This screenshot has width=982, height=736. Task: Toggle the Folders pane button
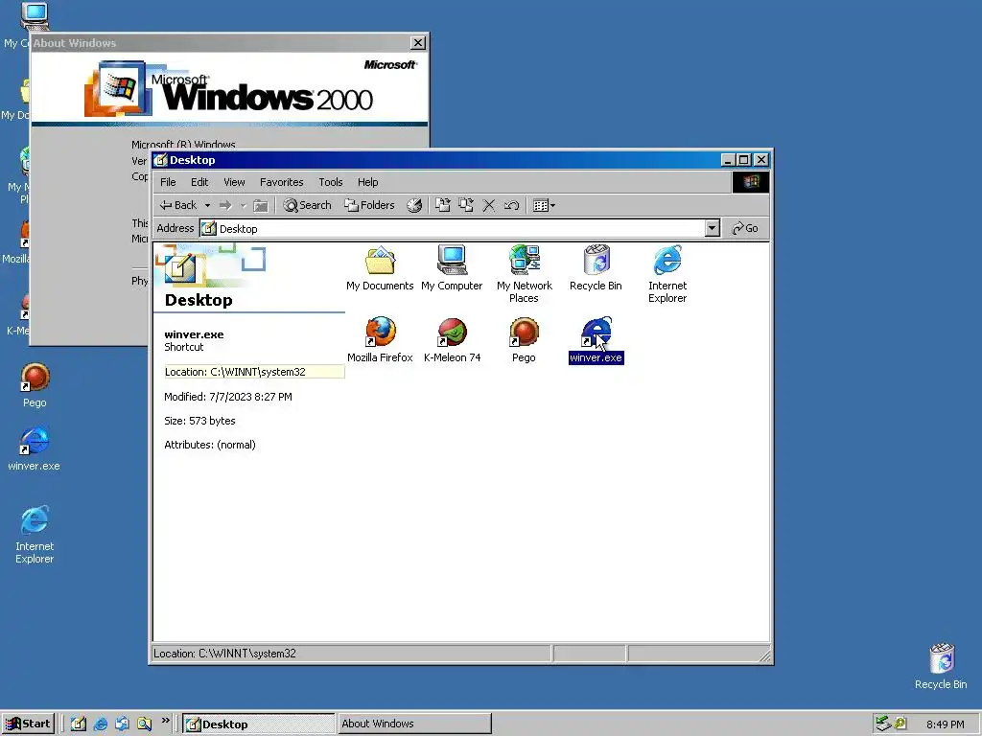(369, 205)
